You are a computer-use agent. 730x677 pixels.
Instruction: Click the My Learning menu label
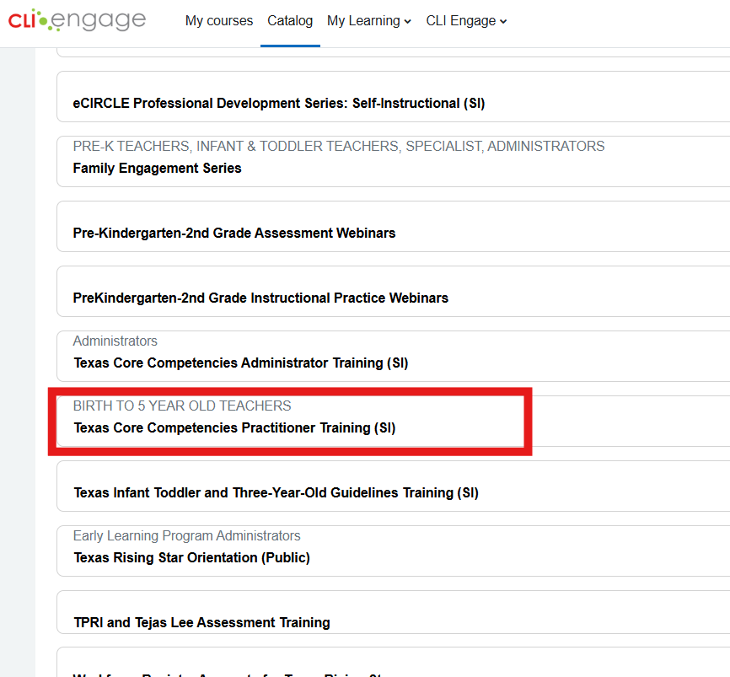[x=363, y=21]
